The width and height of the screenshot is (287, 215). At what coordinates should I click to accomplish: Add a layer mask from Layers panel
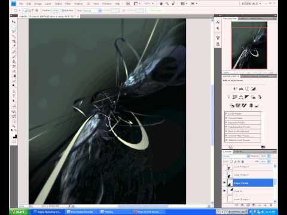(248, 205)
